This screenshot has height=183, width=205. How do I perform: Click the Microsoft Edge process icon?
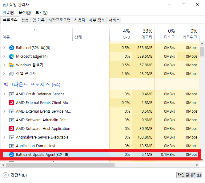pos(12,56)
